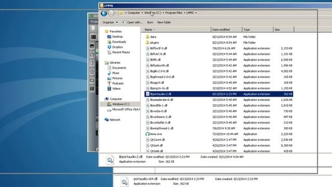Click the music note icon in LMMS sidebar
This screenshot has width=332, height=187.
coord(92,63)
